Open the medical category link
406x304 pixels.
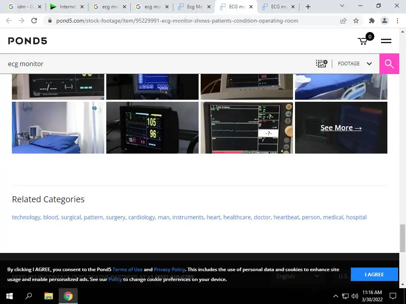coord(333,217)
